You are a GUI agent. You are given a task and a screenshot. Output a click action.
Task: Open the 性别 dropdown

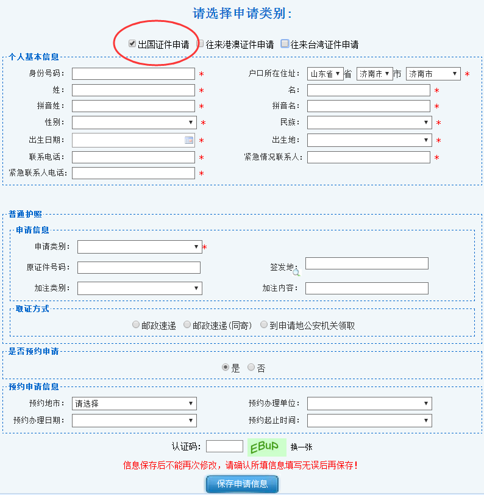pos(134,123)
